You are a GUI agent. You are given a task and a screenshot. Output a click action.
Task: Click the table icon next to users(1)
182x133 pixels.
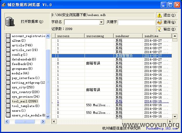(8, 111)
